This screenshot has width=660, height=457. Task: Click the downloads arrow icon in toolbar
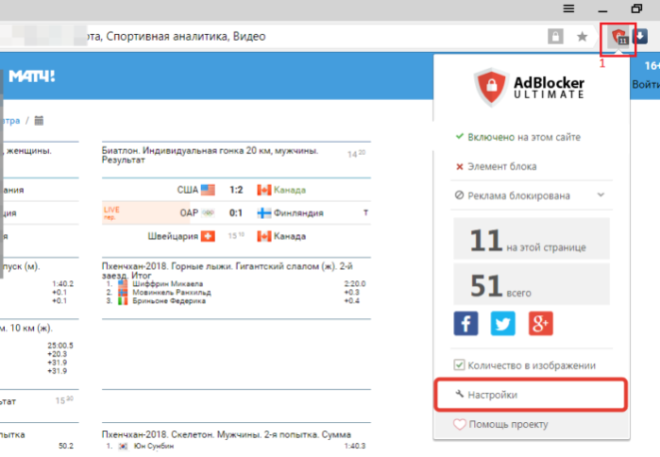click(x=640, y=37)
